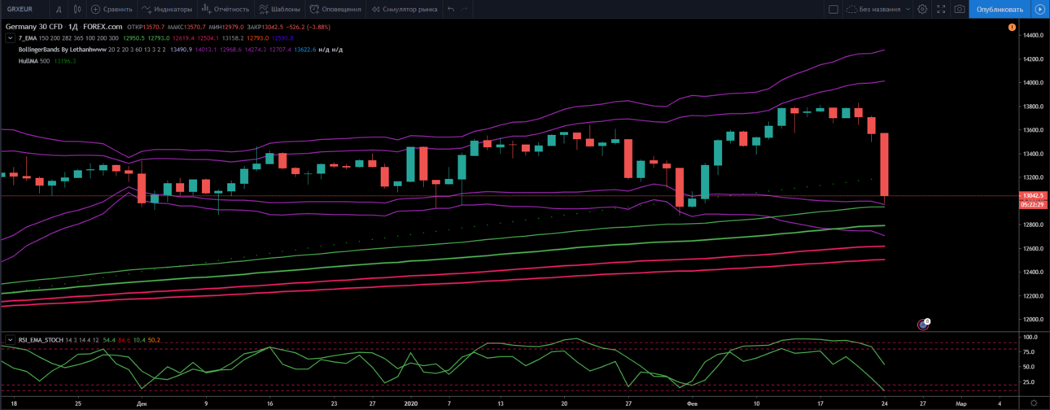
Task: Click the orange warning icon near price scale
Action: pos(1012,27)
